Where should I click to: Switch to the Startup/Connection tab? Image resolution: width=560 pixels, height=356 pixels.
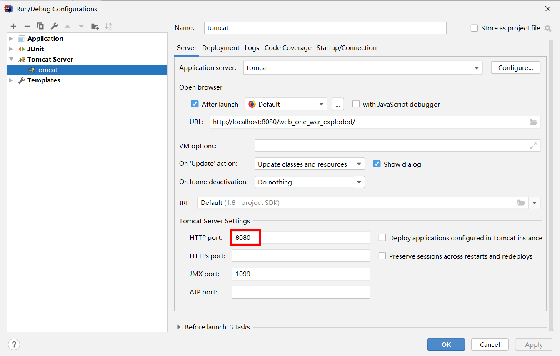pos(347,48)
